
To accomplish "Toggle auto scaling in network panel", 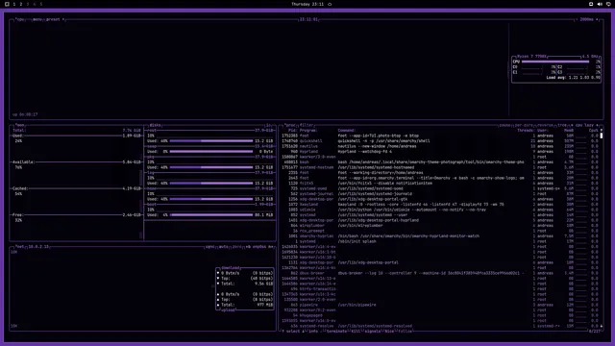I will [x=224, y=247].
